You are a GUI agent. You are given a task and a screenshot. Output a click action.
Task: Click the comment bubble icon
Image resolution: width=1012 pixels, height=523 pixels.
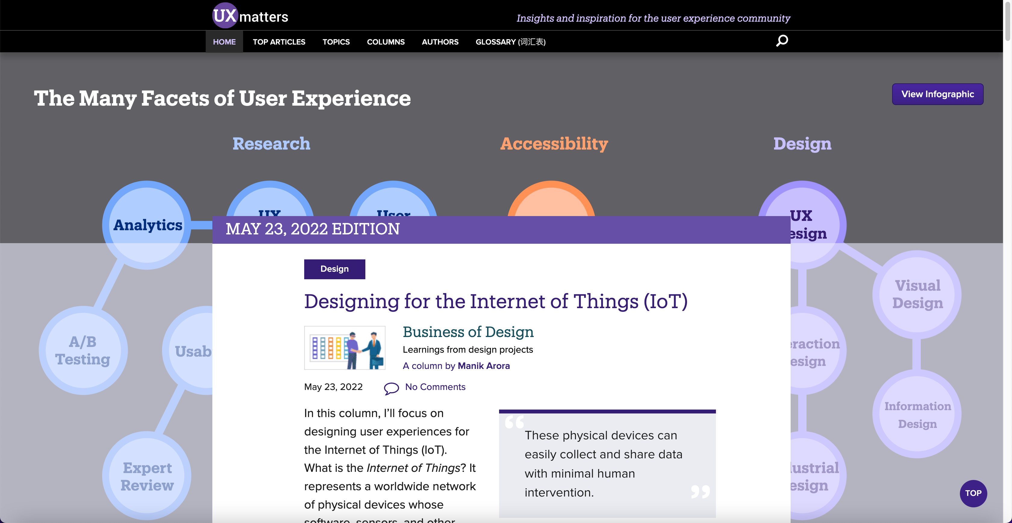click(x=391, y=388)
